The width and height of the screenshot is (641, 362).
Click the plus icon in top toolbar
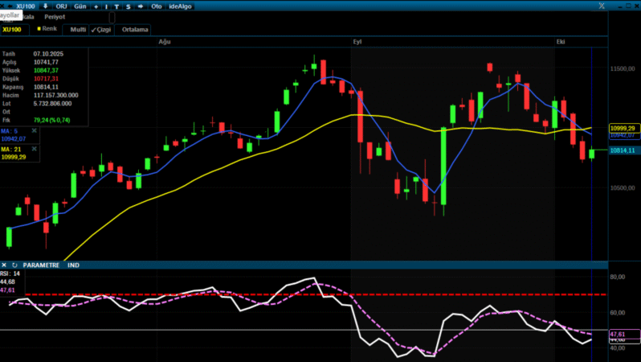(96, 6)
